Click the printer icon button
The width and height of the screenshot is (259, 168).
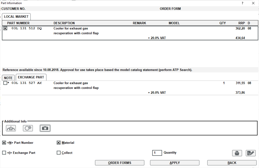(x=237, y=153)
